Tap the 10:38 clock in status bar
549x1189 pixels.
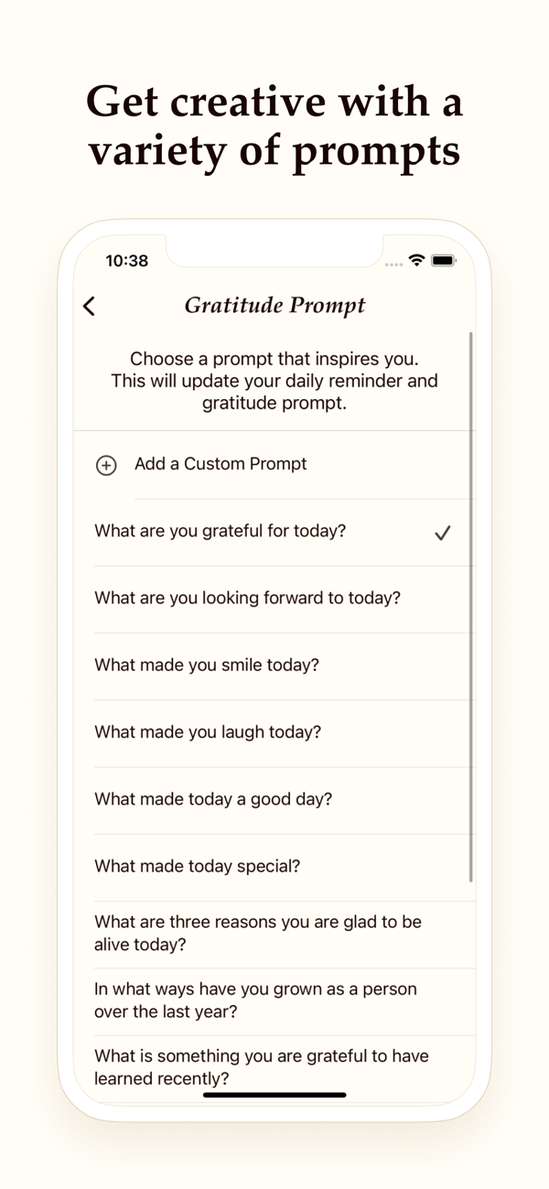click(126, 261)
